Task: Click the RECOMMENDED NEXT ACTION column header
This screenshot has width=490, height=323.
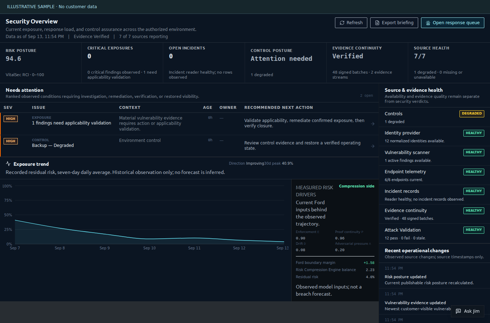Action: tap(279, 107)
